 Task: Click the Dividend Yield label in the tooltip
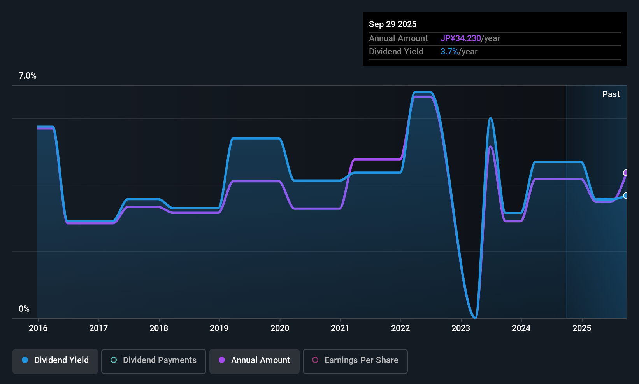pyautogui.click(x=396, y=52)
